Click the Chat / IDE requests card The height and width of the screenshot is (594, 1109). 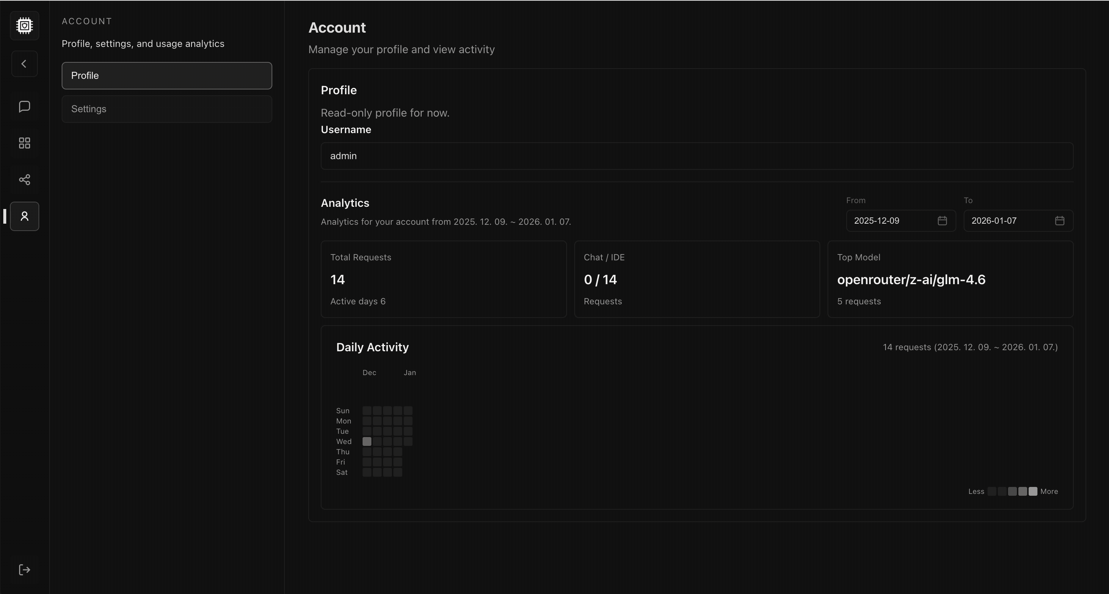click(697, 279)
